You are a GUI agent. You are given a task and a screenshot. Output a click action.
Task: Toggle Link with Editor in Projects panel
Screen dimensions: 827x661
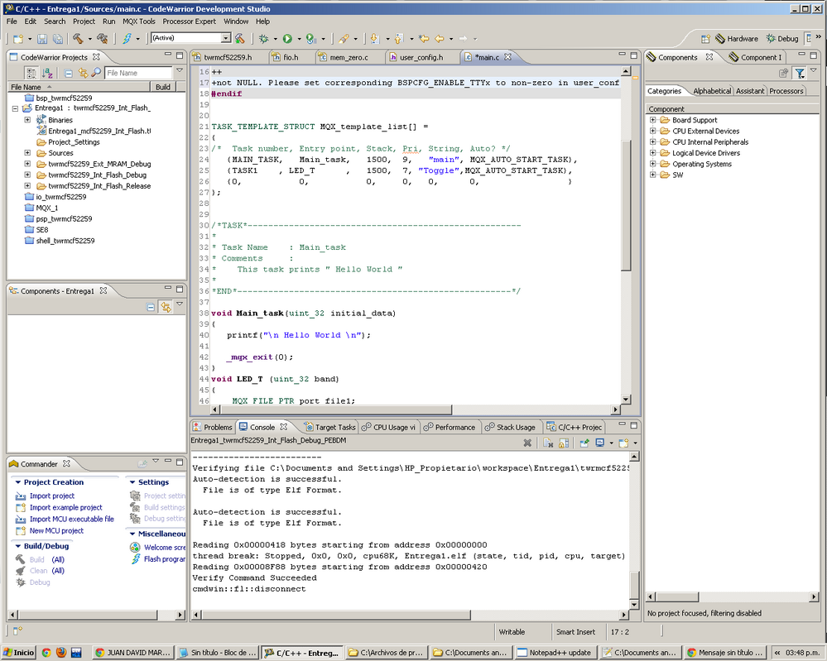click(83, 73)
